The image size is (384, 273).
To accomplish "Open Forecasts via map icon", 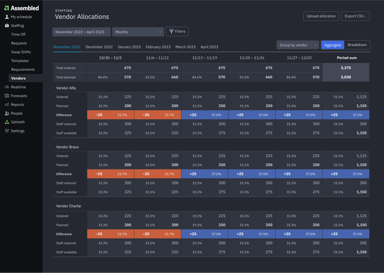I will 7,96.
